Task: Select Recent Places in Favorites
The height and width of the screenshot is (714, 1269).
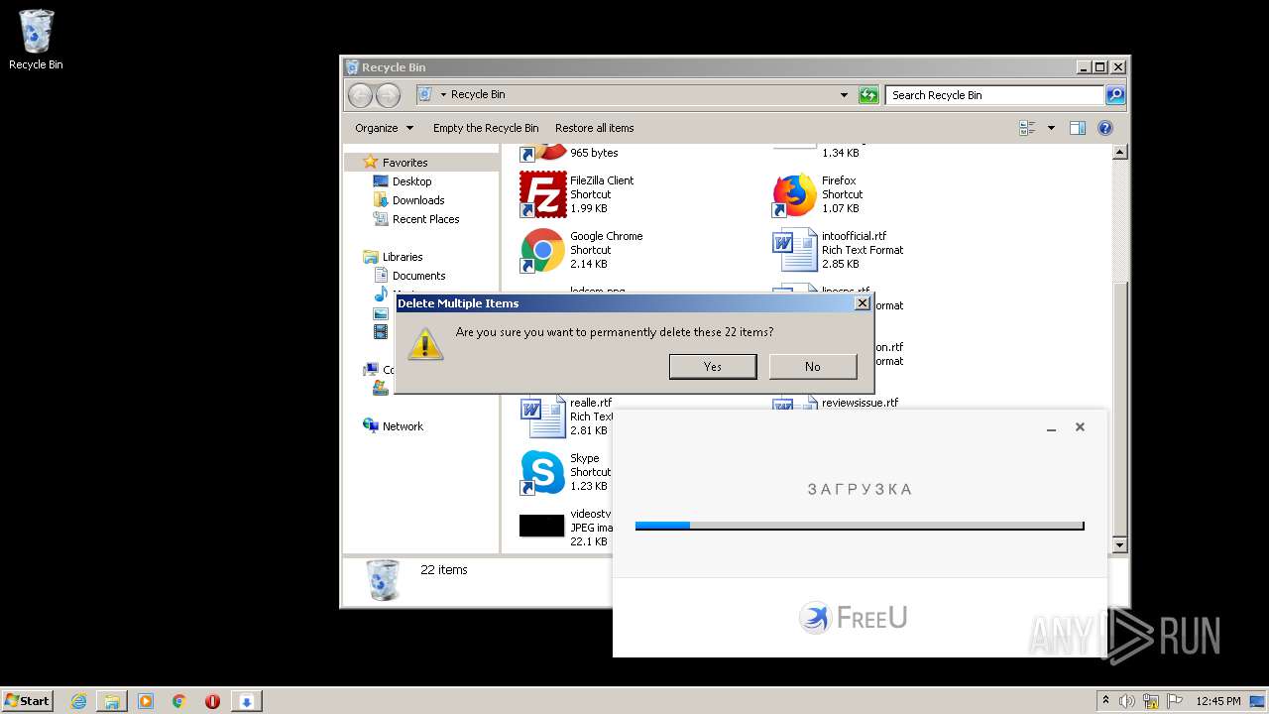Action: (425, 219)
